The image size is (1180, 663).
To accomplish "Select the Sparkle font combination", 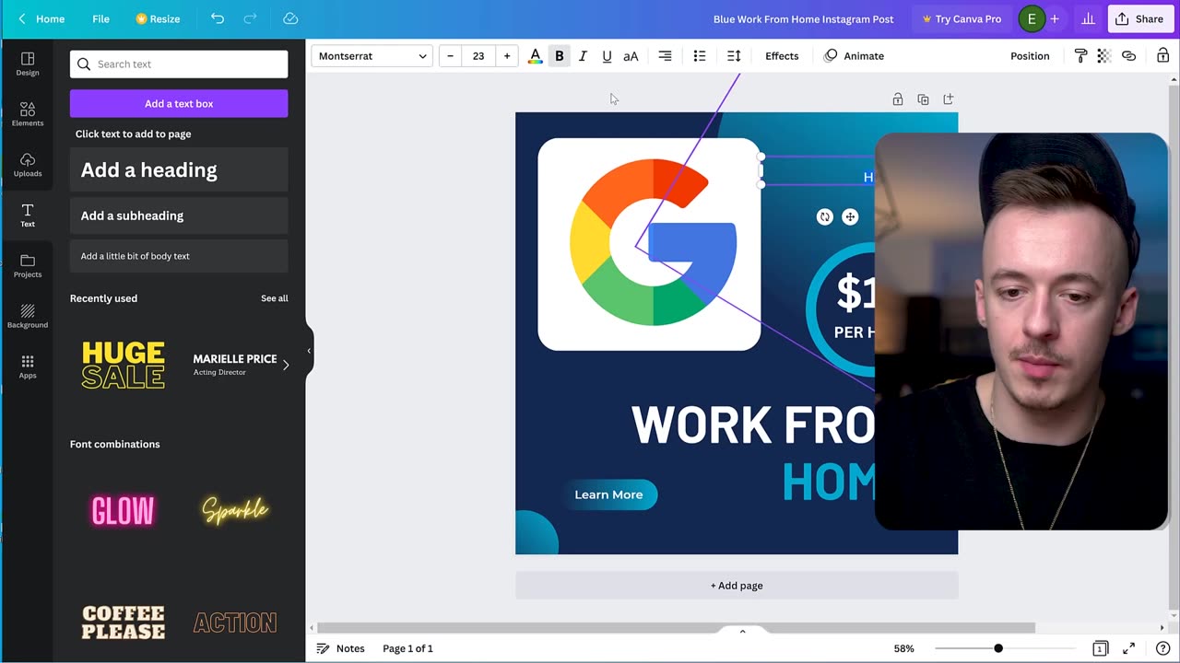I will tap(235, 510).
